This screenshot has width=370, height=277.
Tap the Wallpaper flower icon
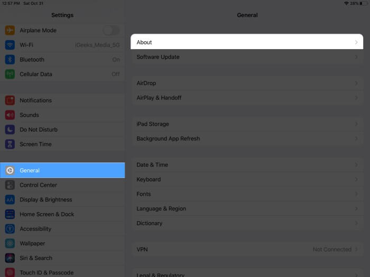click(10, 243)
